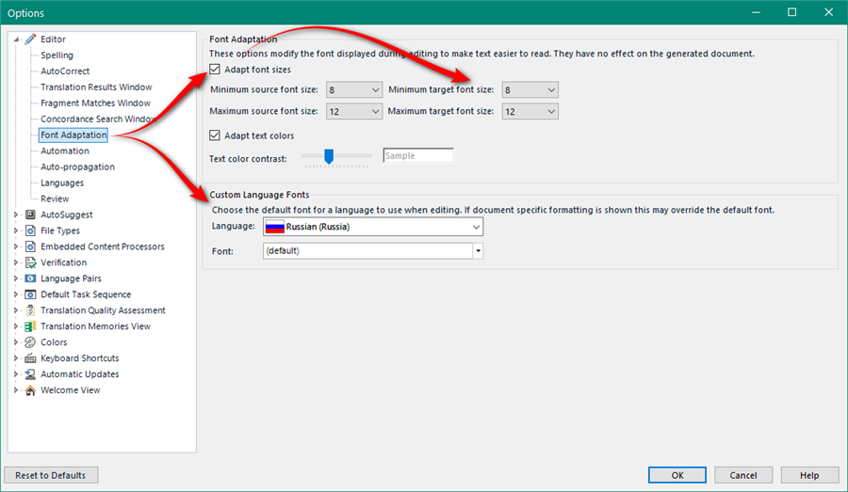
Task: Click the Sample text preview field
Action: tap(418, 155)
